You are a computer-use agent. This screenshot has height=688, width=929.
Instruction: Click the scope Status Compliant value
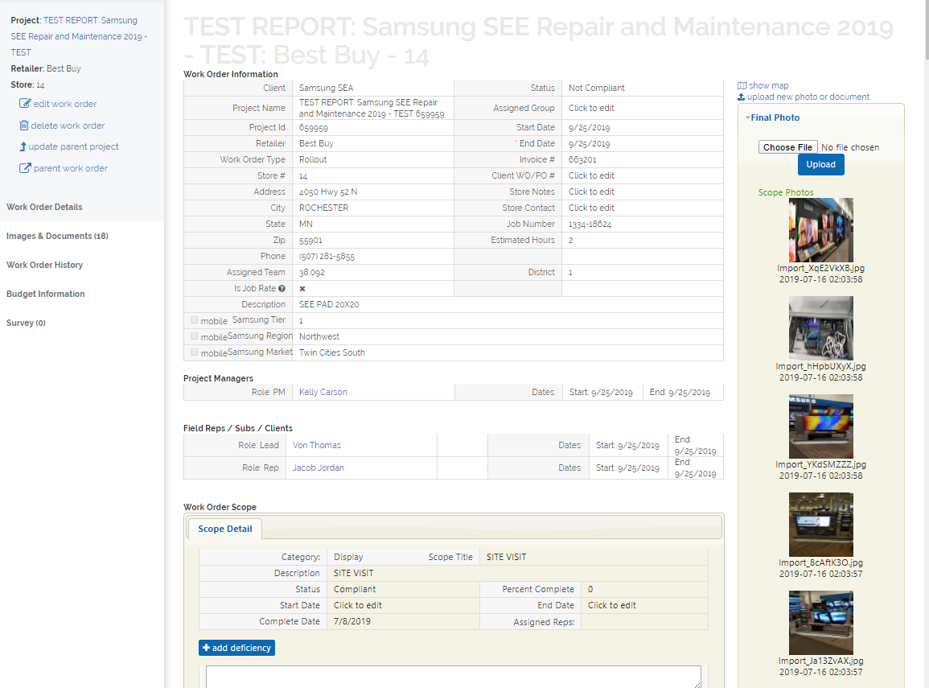click(354, 589)
